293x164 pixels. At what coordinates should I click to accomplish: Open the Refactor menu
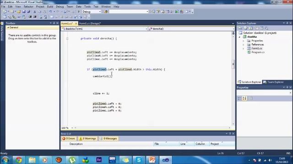click(28, 6)
